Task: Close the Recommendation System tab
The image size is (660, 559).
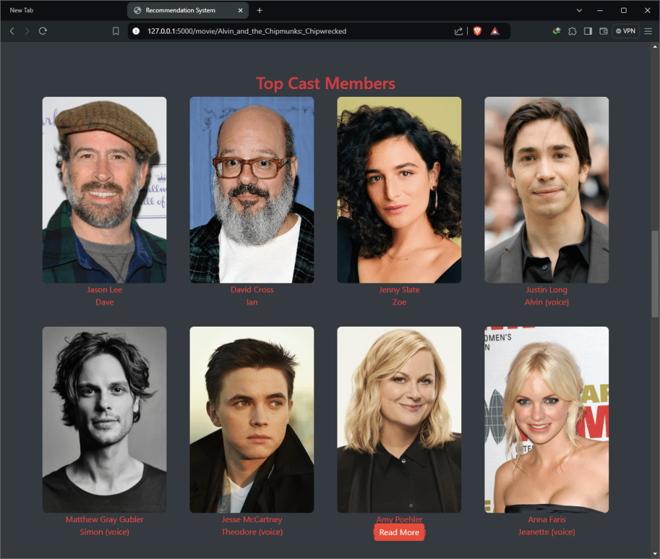Action: [241, 10]
